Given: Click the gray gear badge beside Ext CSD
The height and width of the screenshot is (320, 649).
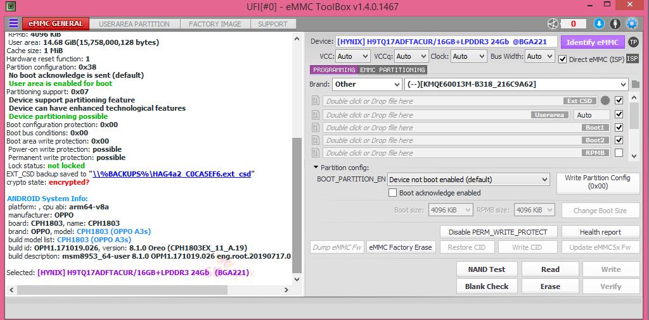Looking at the screenshot, I should [x=605, y=101].
